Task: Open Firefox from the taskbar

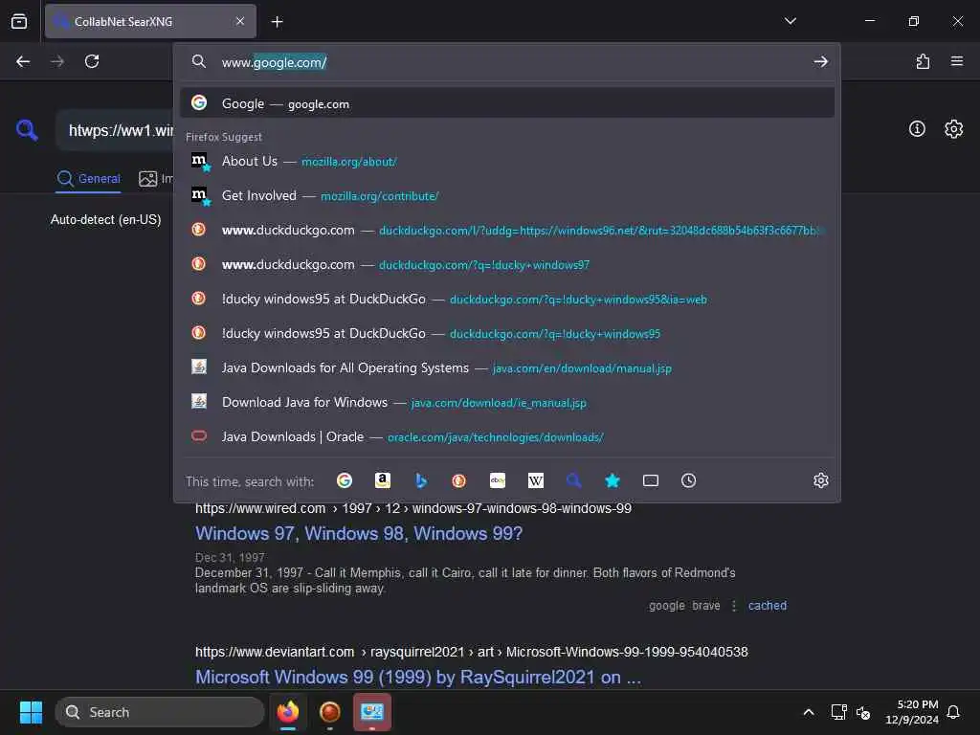Action: [x=288, y=712]
